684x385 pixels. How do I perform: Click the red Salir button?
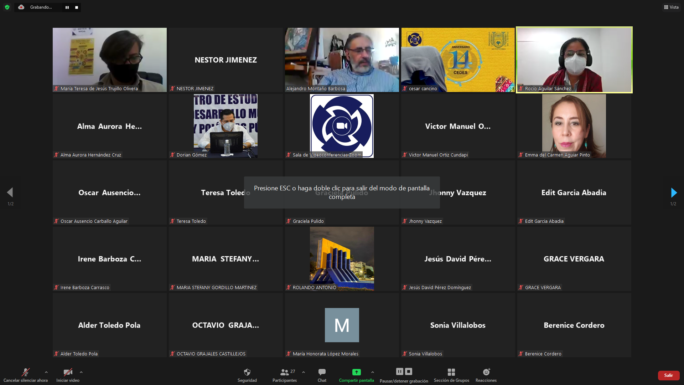click(669, 375)
